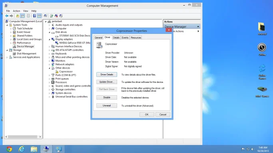Collapse the Device Manager actions header
Screen dimensions: 273x153
tap(198, 27)
